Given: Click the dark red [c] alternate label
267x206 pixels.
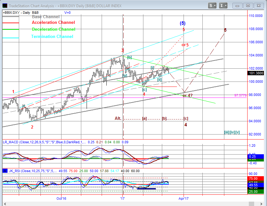Looking at the screenshot, I should (186, 119).
